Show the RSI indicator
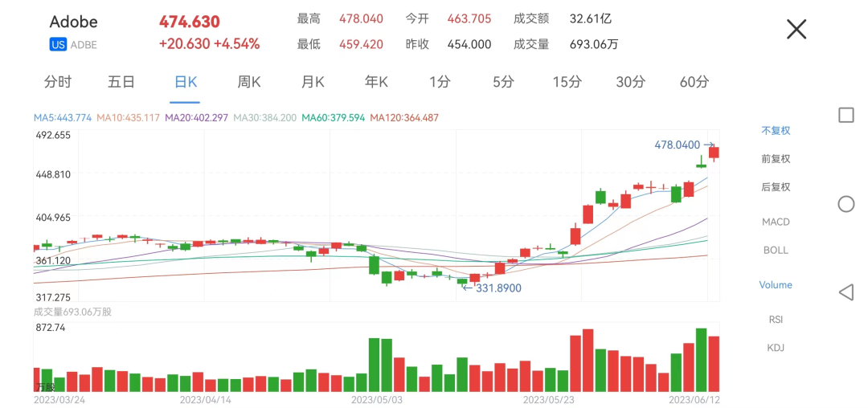Viewport: 868px width, 408px height. (x=776, y=320)
